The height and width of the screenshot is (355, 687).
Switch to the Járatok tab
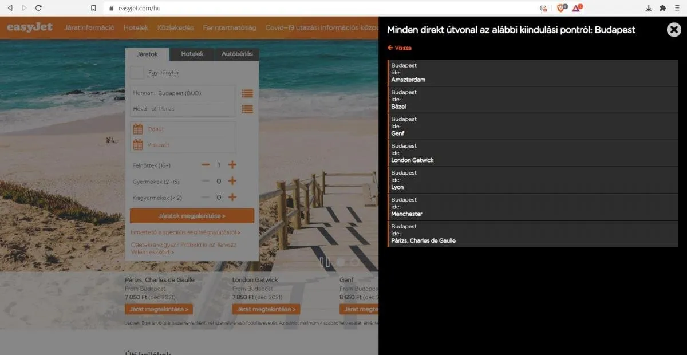pyautogui.click(x=147, y=54)
